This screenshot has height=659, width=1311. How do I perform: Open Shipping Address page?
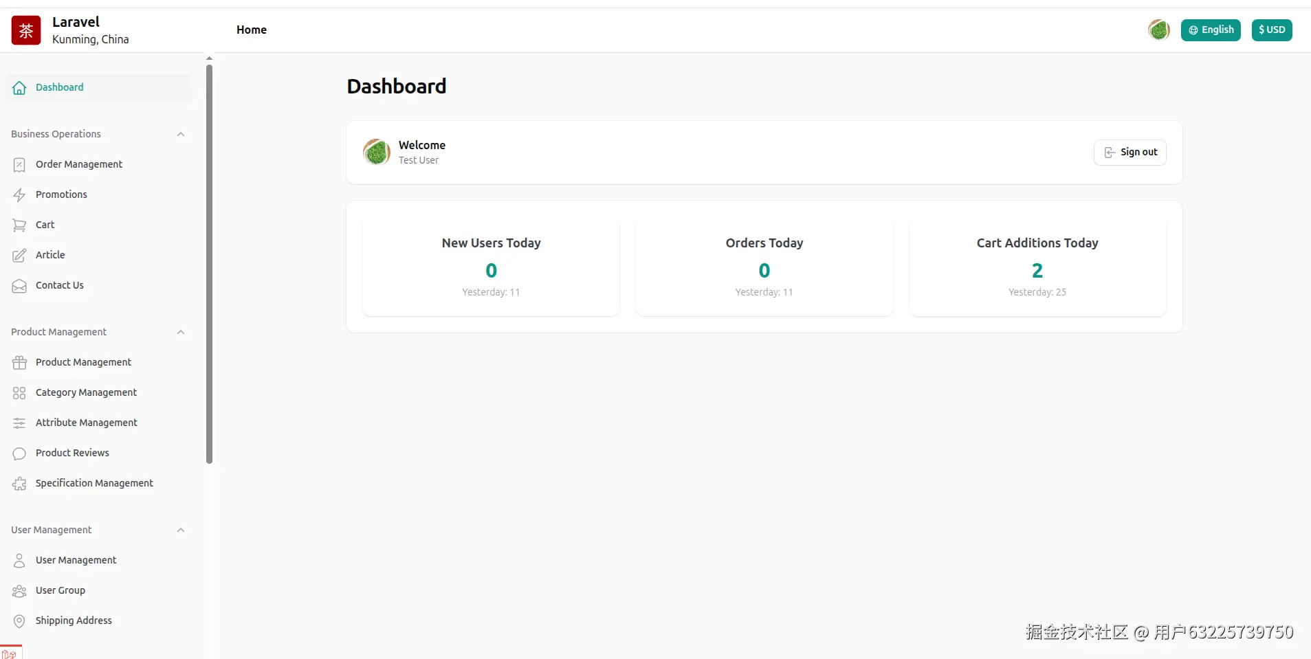coord(99,621)
